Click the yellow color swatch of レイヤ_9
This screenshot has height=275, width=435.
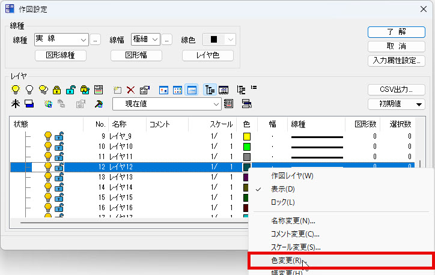coord(246,136)
